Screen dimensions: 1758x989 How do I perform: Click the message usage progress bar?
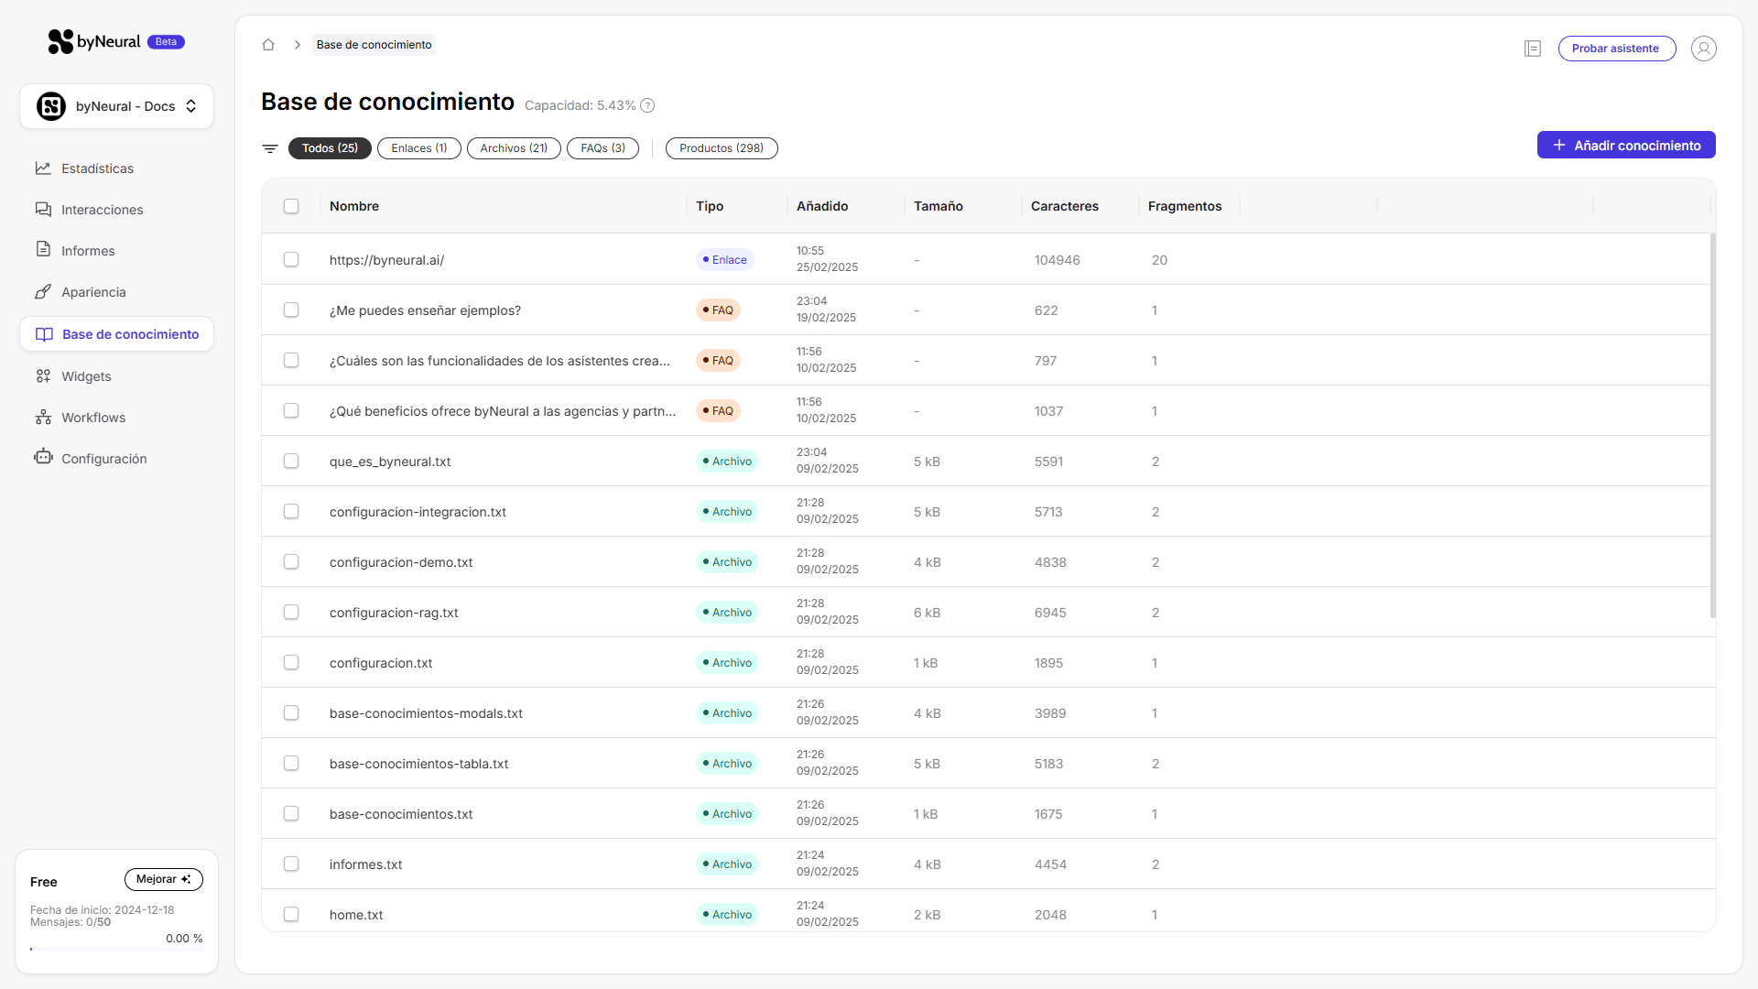click(116, 950)
